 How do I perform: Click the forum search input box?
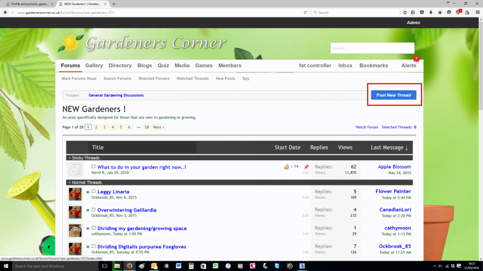pos(372,48)
